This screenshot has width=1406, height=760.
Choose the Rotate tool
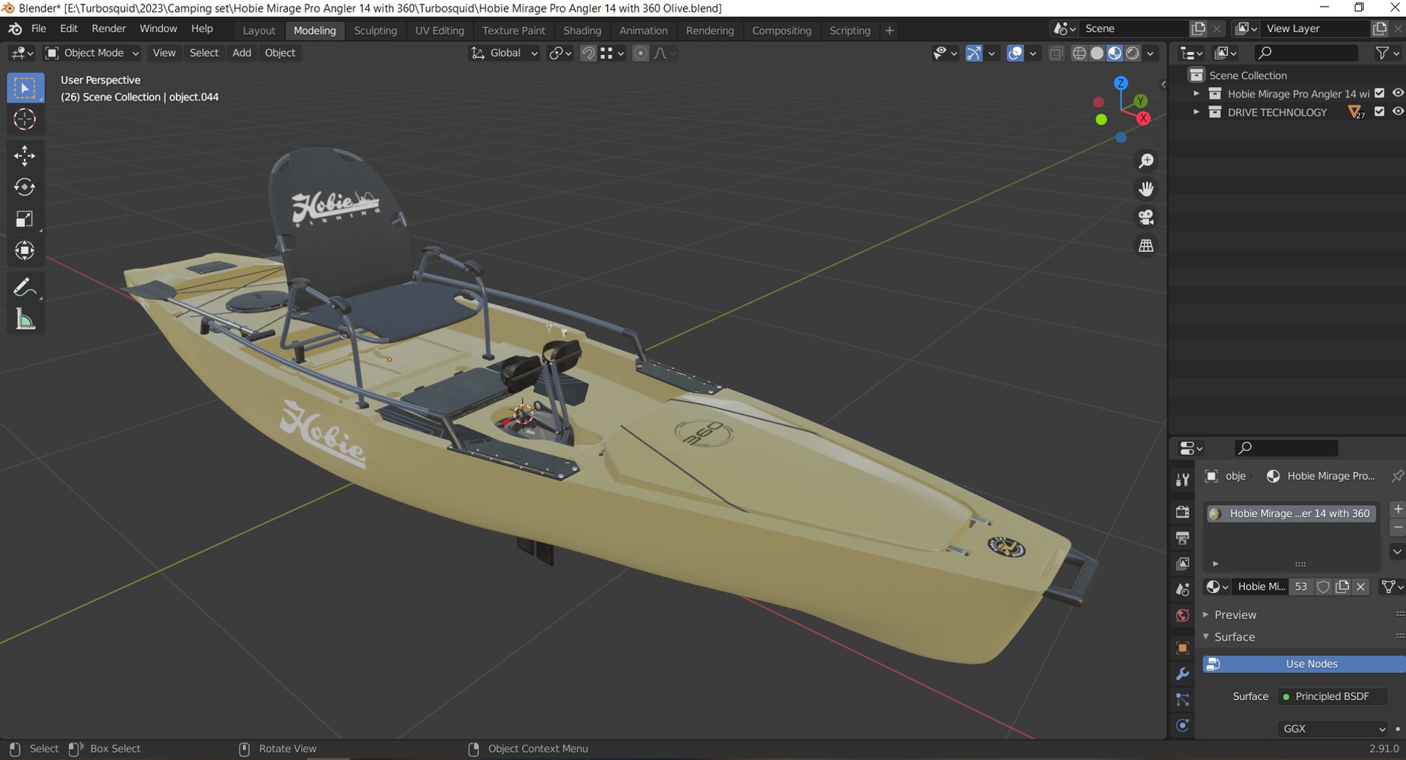point(25,187)
